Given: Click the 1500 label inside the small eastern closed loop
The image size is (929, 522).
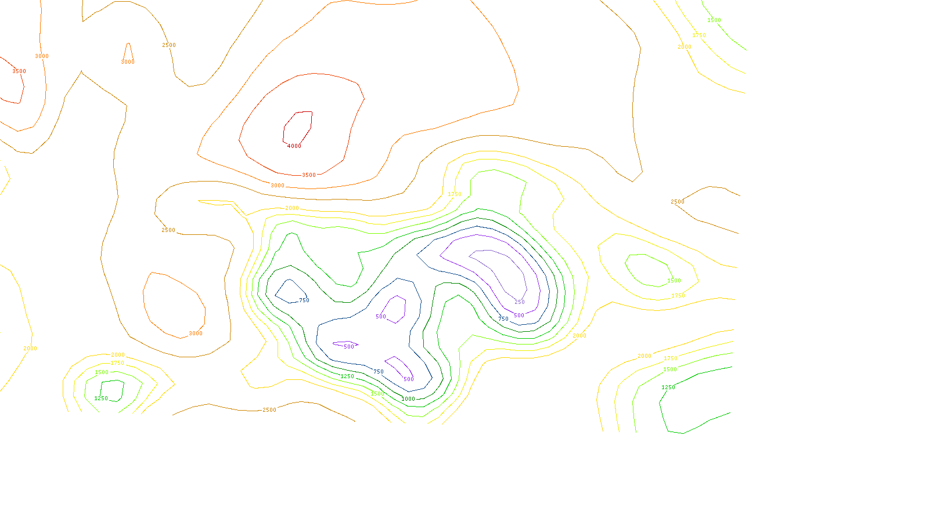Looking at the screenshot, I should point(674,281).
